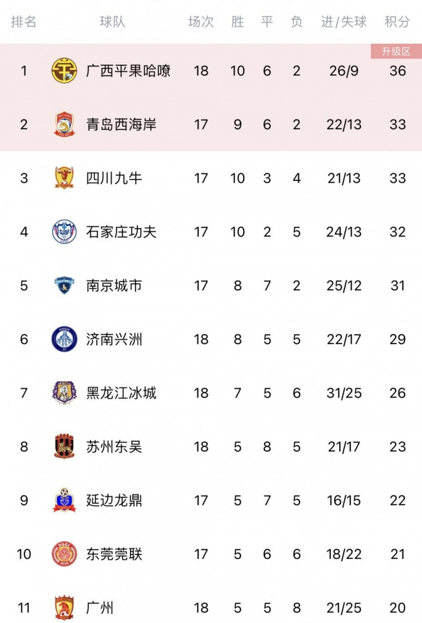Image resolution: width=422 pixels, height=623 pixels.
Task: Tap the 苏州东吴 striped crest
Action: point(64,446)
